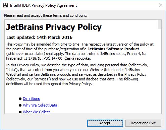
Task: Click the bullet beside Definitions
Action: [20, 99]
